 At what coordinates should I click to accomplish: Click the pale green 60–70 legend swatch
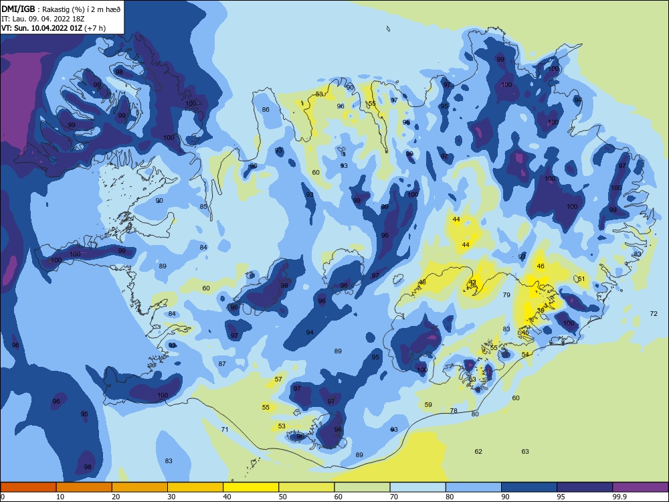(362, 487)
